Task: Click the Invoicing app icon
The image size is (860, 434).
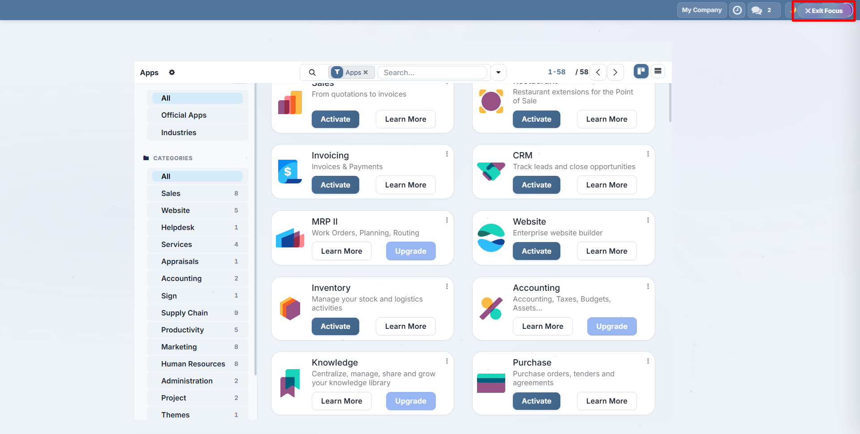Action: (290, 172)
